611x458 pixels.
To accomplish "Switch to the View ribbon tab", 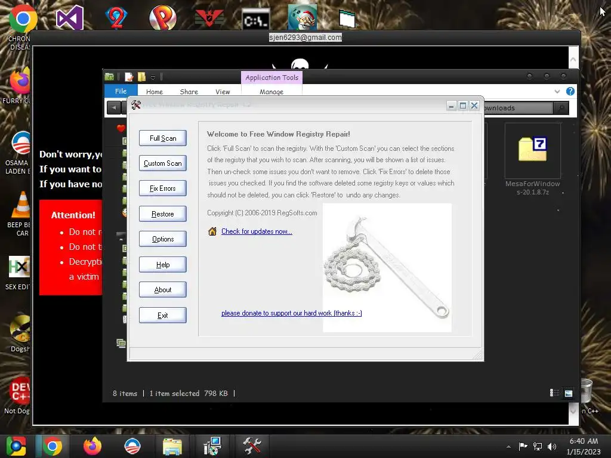I will (223, 92).
